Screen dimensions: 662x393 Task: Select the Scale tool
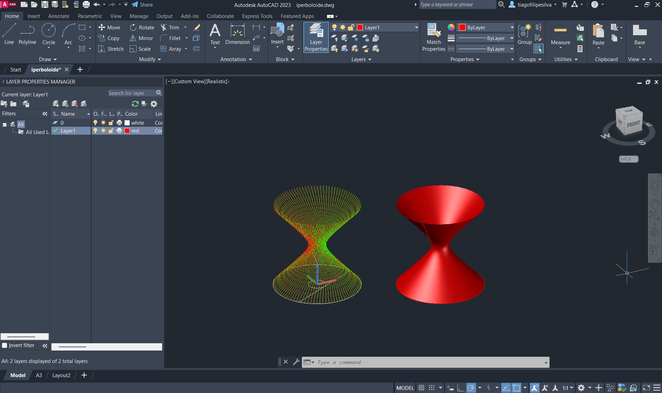click(x=140, y=49)
